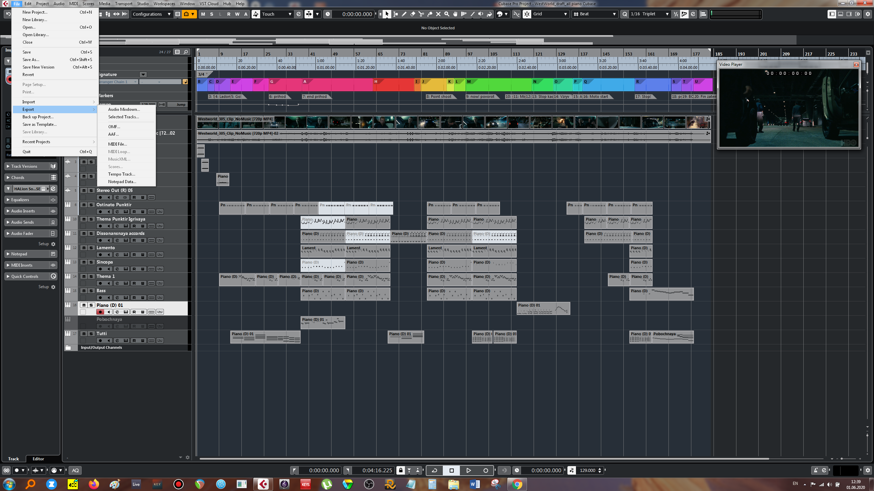
Task: Activate the transport cycle loop button
Action: click(434, 470)
